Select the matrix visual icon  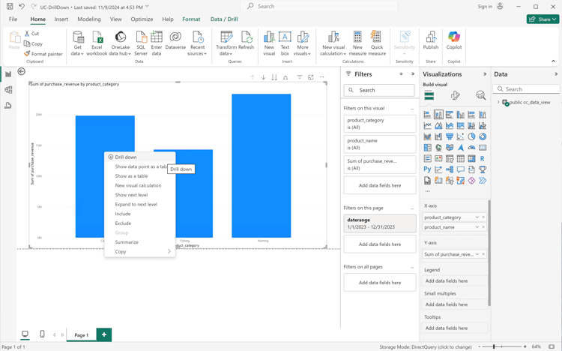[x=471, y=159]
